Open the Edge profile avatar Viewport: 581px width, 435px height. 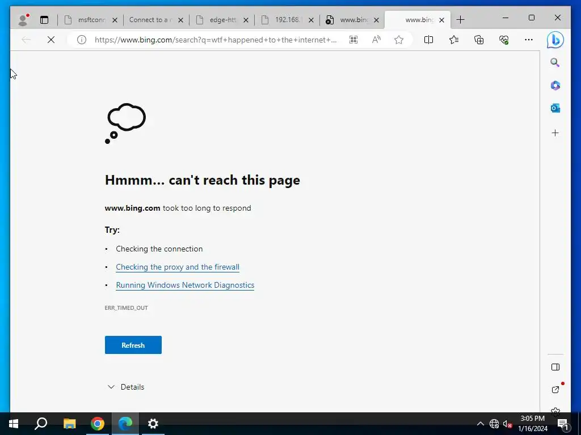tap(23, 20)
